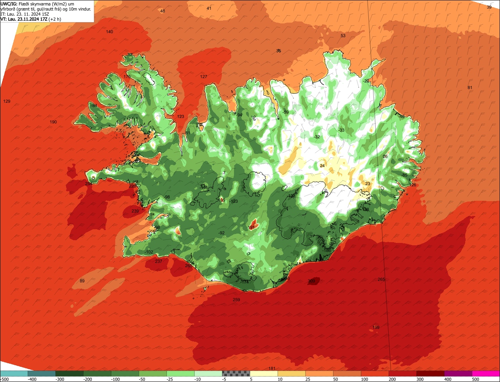Click the map value 89 southwest of Iceland
Viewport: 500px width, 382px height.
82,281
